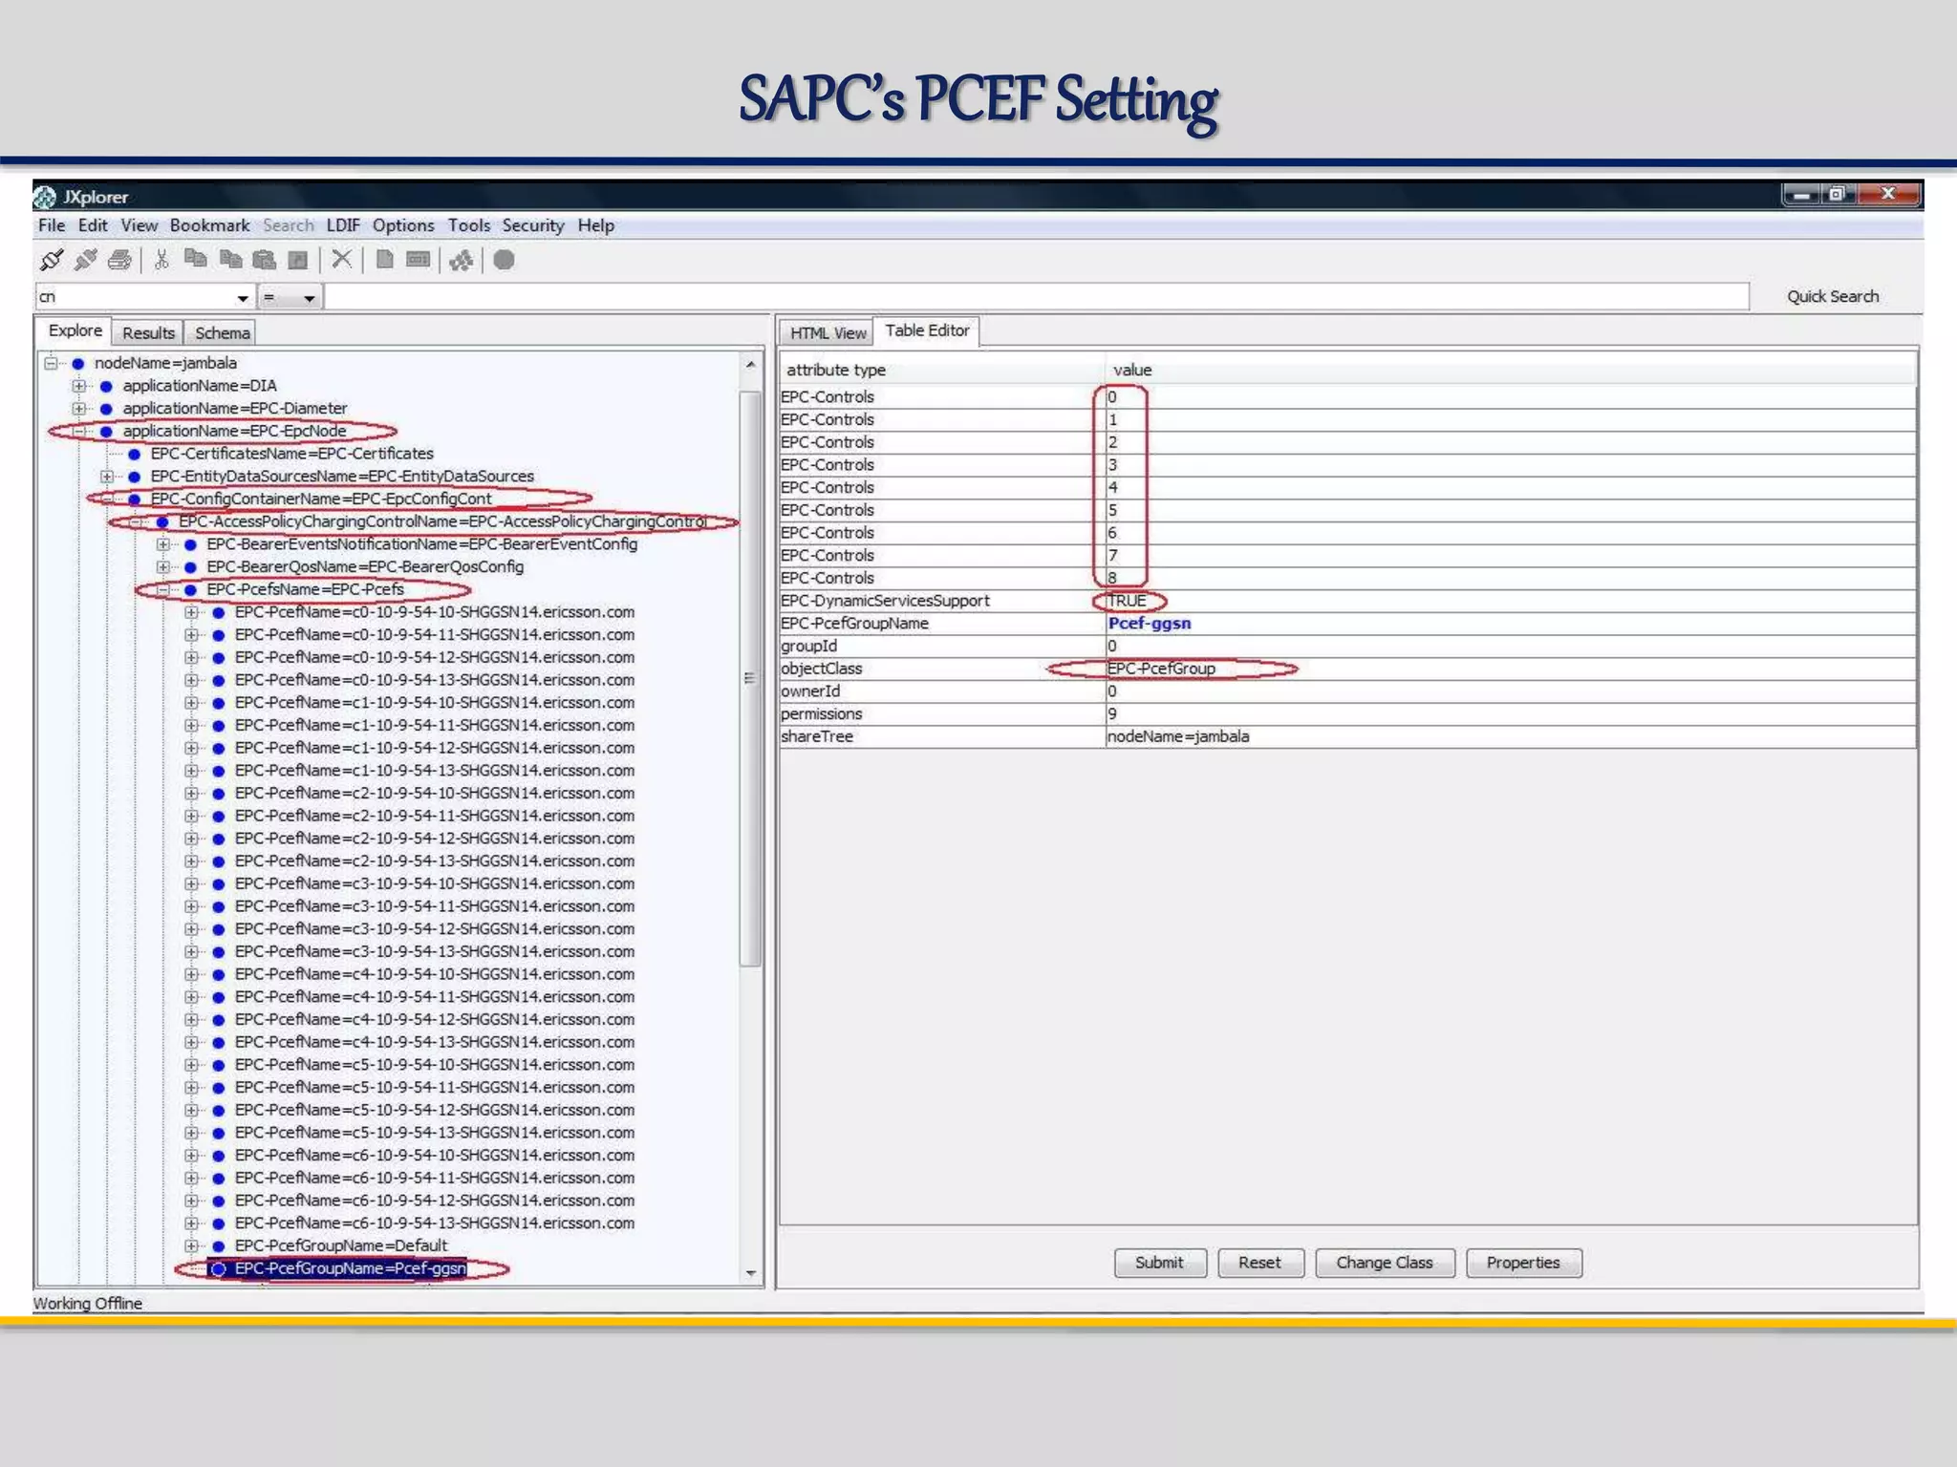The image size is (1957, 1467).
Task: Click the shareTree nodeName=jambala value cell
Action: coord(1511,736)
